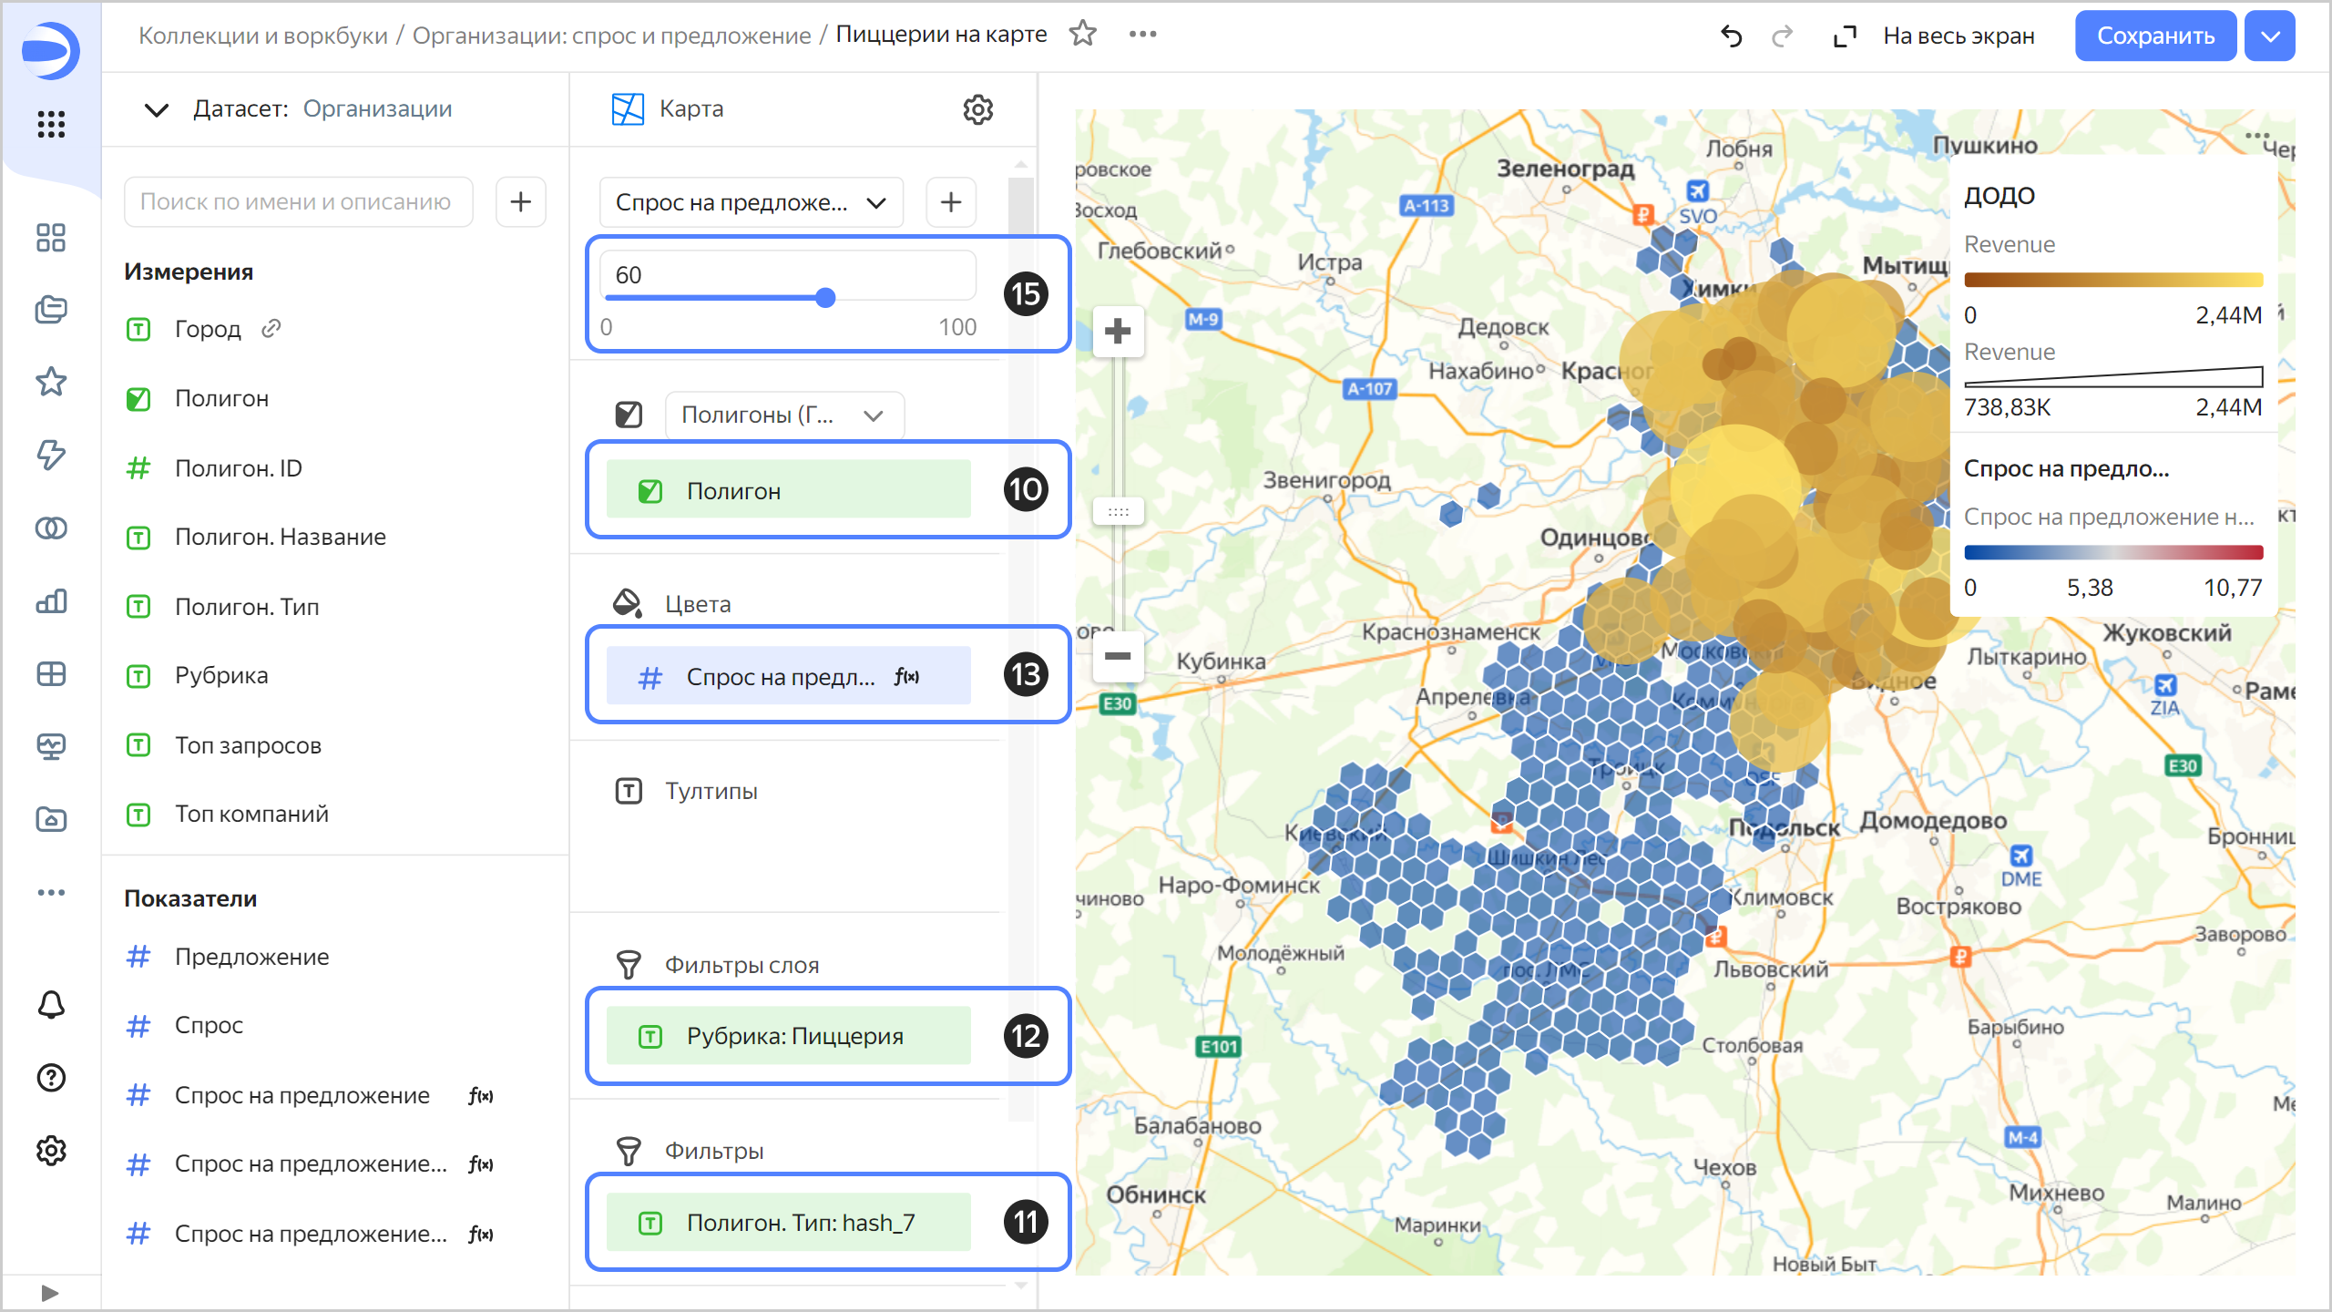Viewport: 2332px width, 1312px height.
Task: Add a new dataset field with plus button
Action: pyautogui.click(x=520, y=201)
